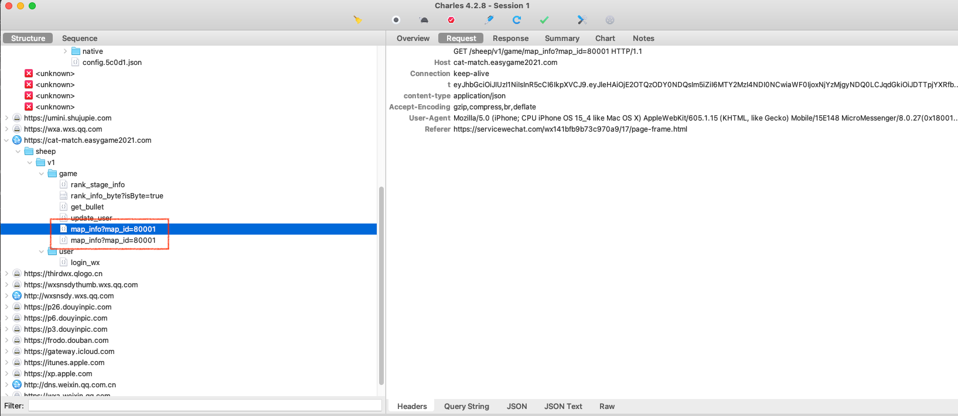Click the green validate checkmark icon

tap(544, 20)
